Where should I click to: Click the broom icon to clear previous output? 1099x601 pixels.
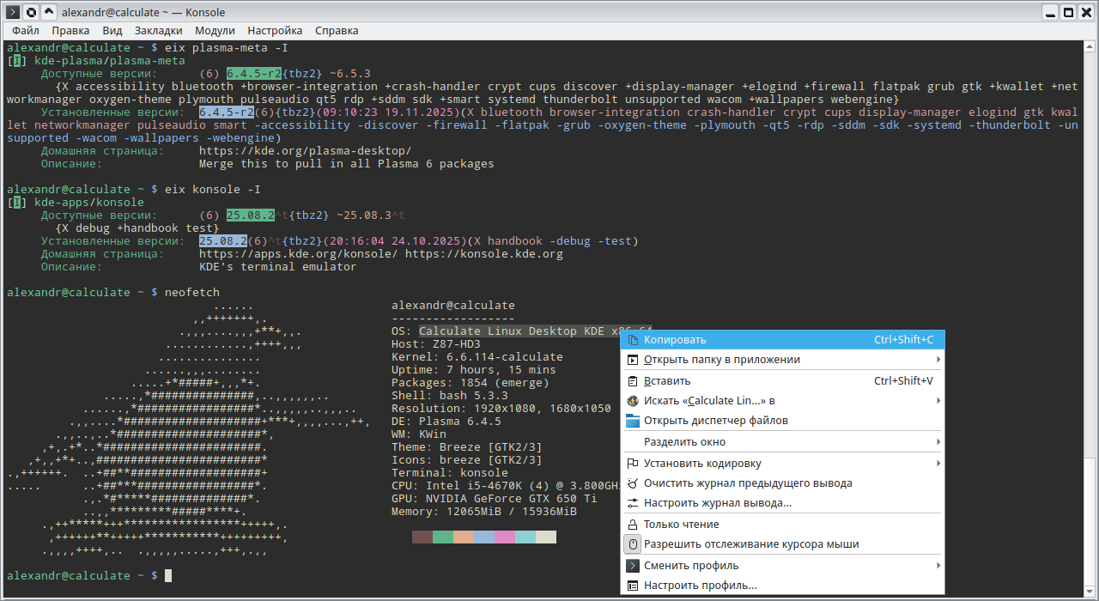(633, 483)
